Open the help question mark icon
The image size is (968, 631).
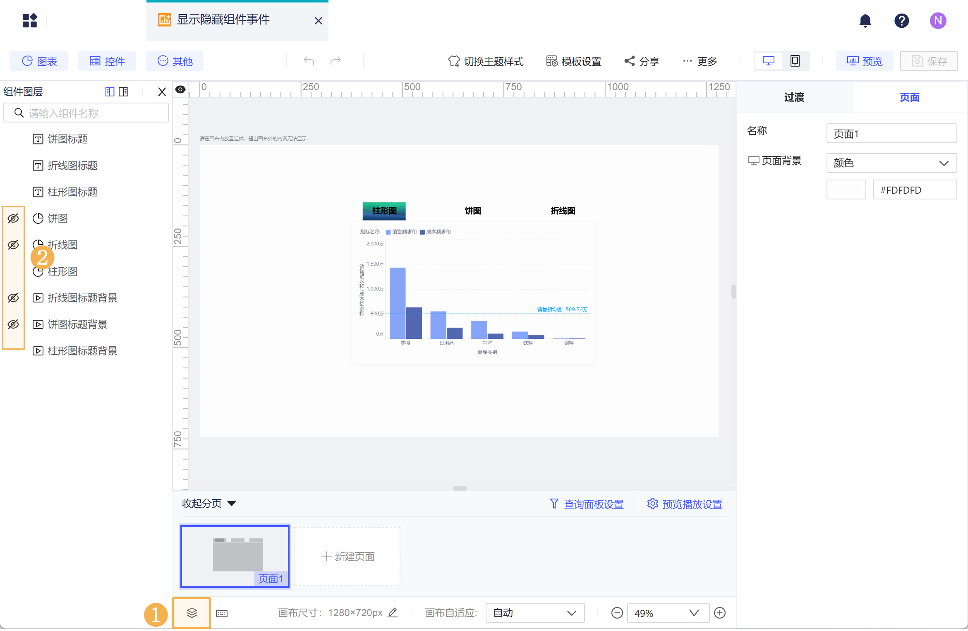901,20
